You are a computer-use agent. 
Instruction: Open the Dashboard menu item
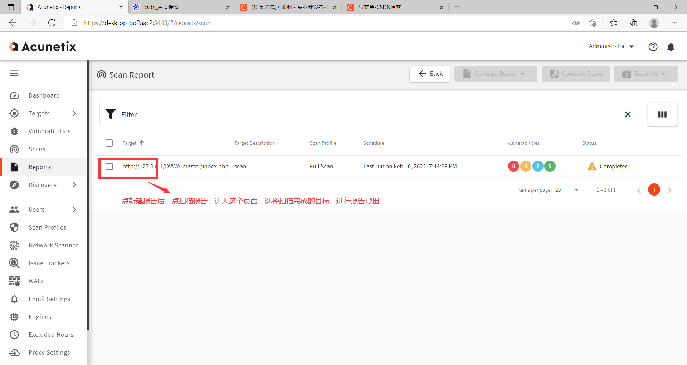[44, 95]
